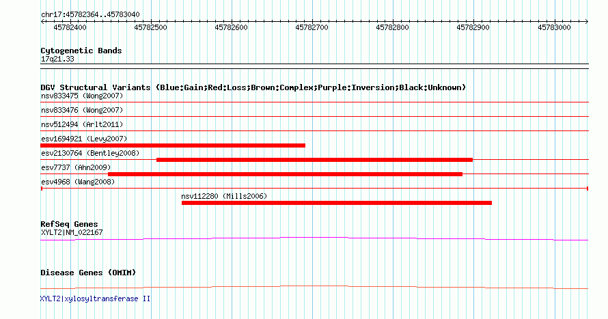Click the thick red esv7737 loss bar
This screenshot has height=319, width=608.
click(285, 174)
